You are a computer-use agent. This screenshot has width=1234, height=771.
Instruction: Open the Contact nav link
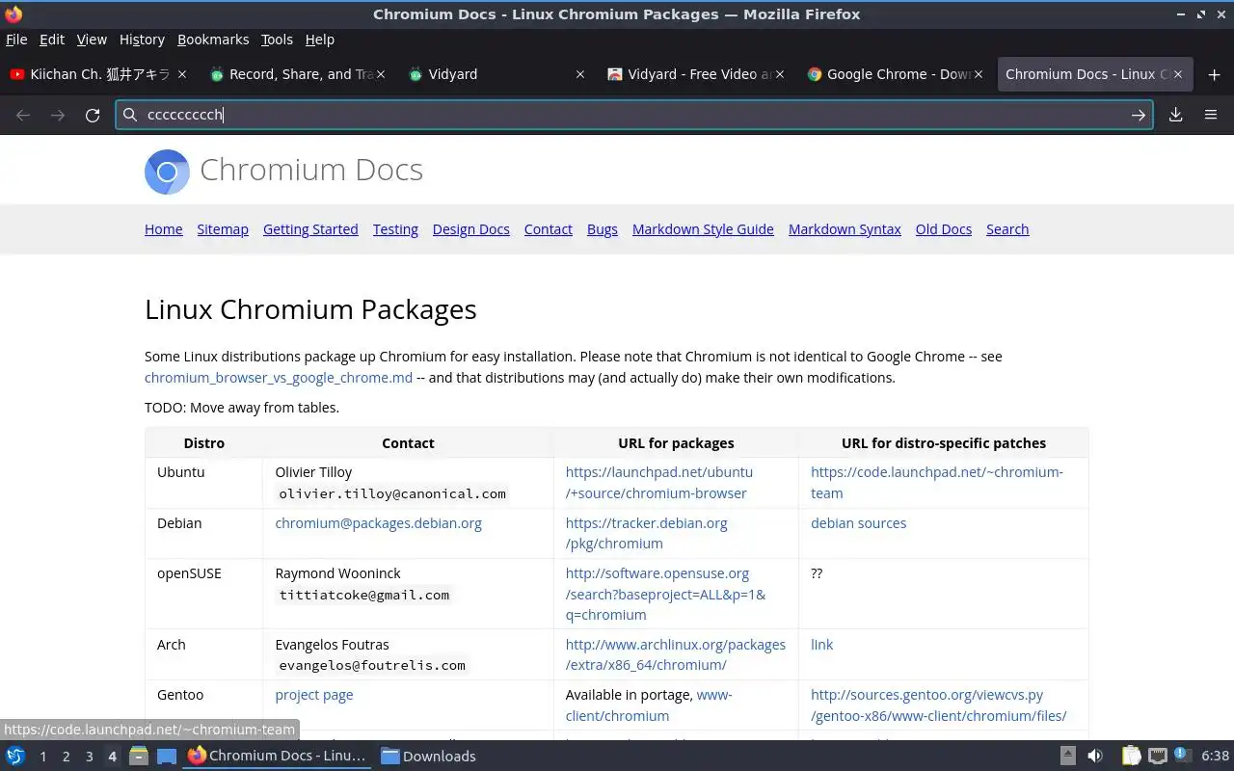click(x=548, y=229)
